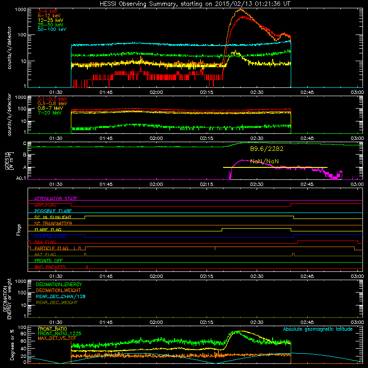
Task: Click the C level label on the GOES axis
Action: (x=25, y=144)
